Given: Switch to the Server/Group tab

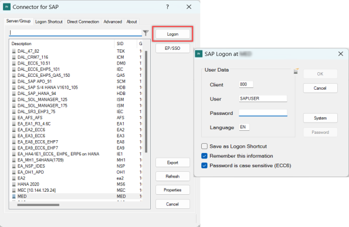Looking at the screenshot, I should click(18, 21).
